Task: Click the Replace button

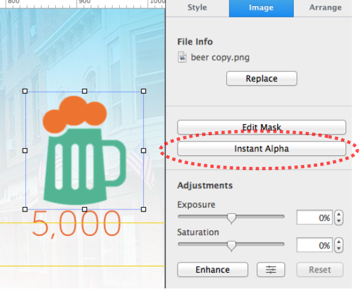Action: (262, 79)
